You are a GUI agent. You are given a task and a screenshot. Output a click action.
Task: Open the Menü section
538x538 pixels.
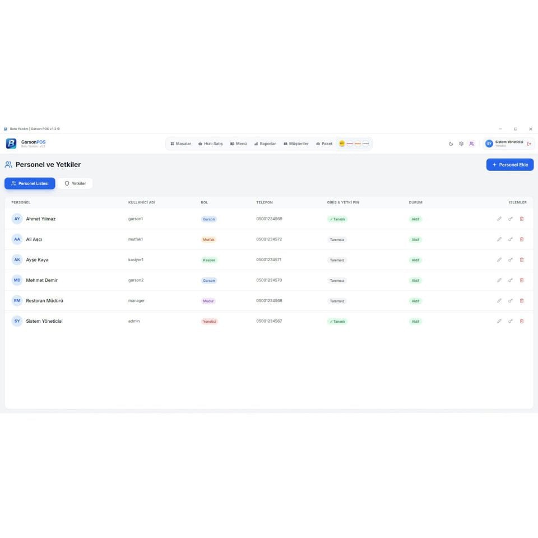239,144
